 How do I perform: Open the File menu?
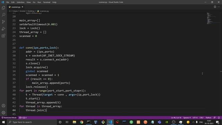pyautogui.click(x=8, y=2)
